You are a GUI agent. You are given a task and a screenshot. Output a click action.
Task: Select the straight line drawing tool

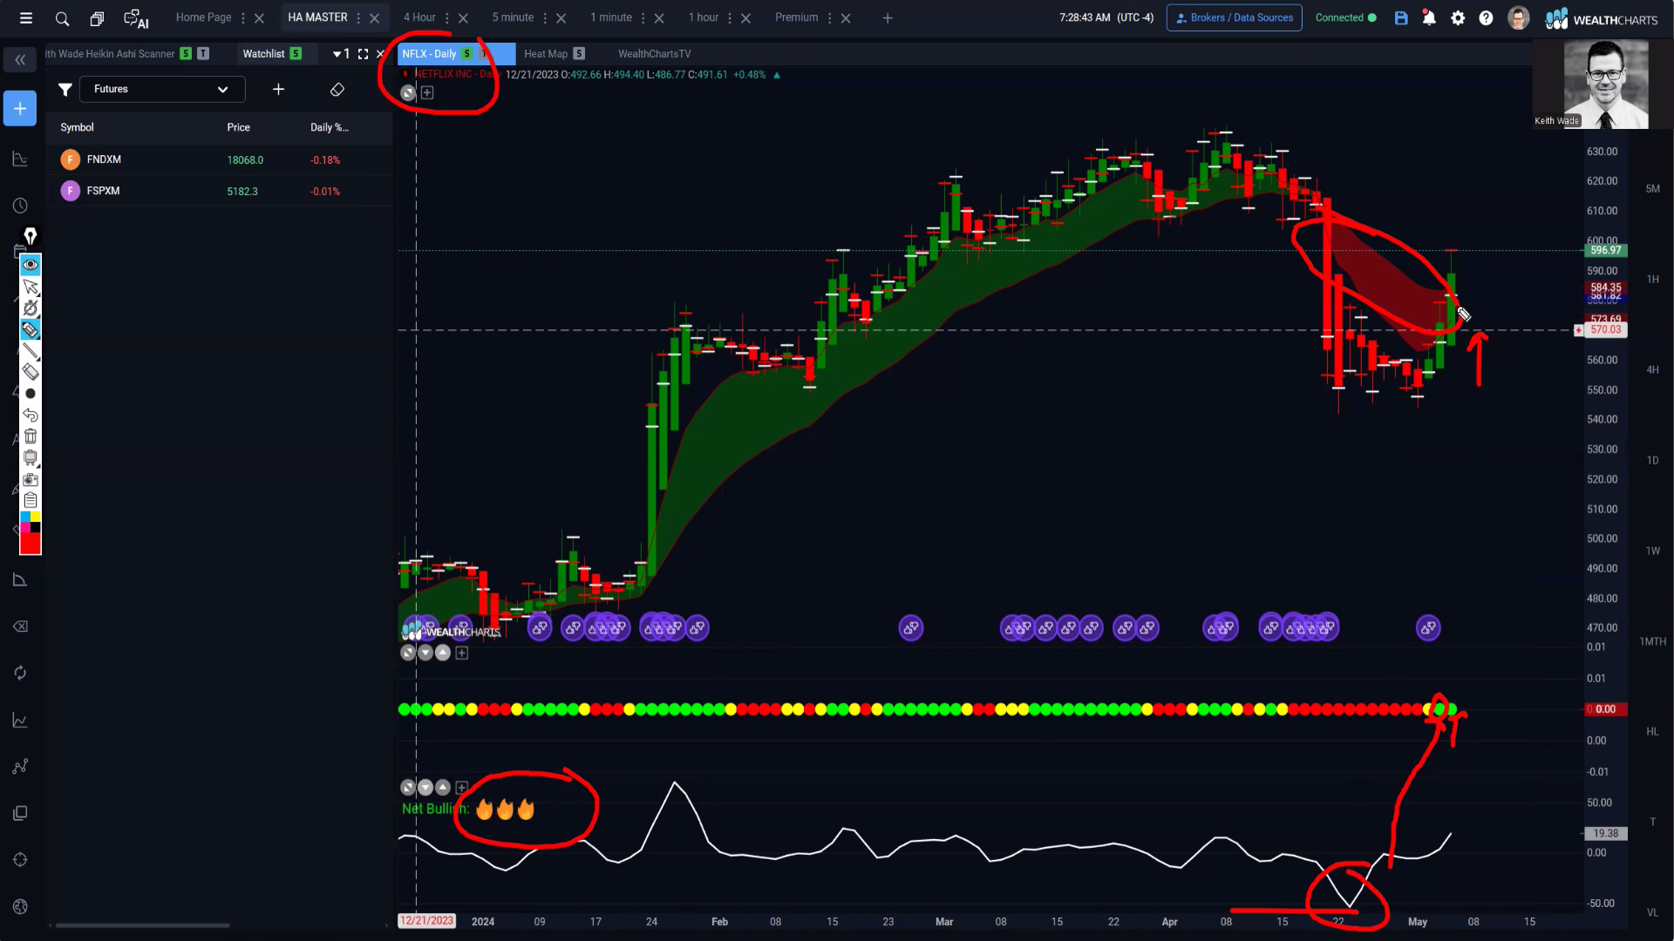[x=31, y=351]
